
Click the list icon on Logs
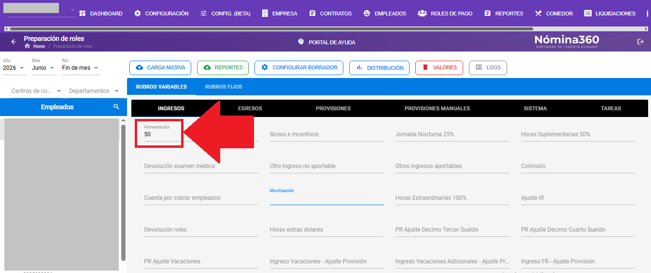[x=479, y=67]
